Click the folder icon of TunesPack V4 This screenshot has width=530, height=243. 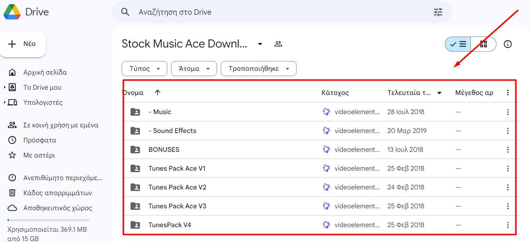pos(135,225)
